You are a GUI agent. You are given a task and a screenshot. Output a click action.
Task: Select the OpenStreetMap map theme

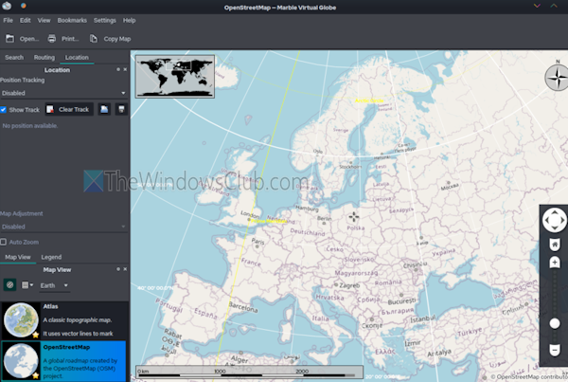tap(63, 361)
